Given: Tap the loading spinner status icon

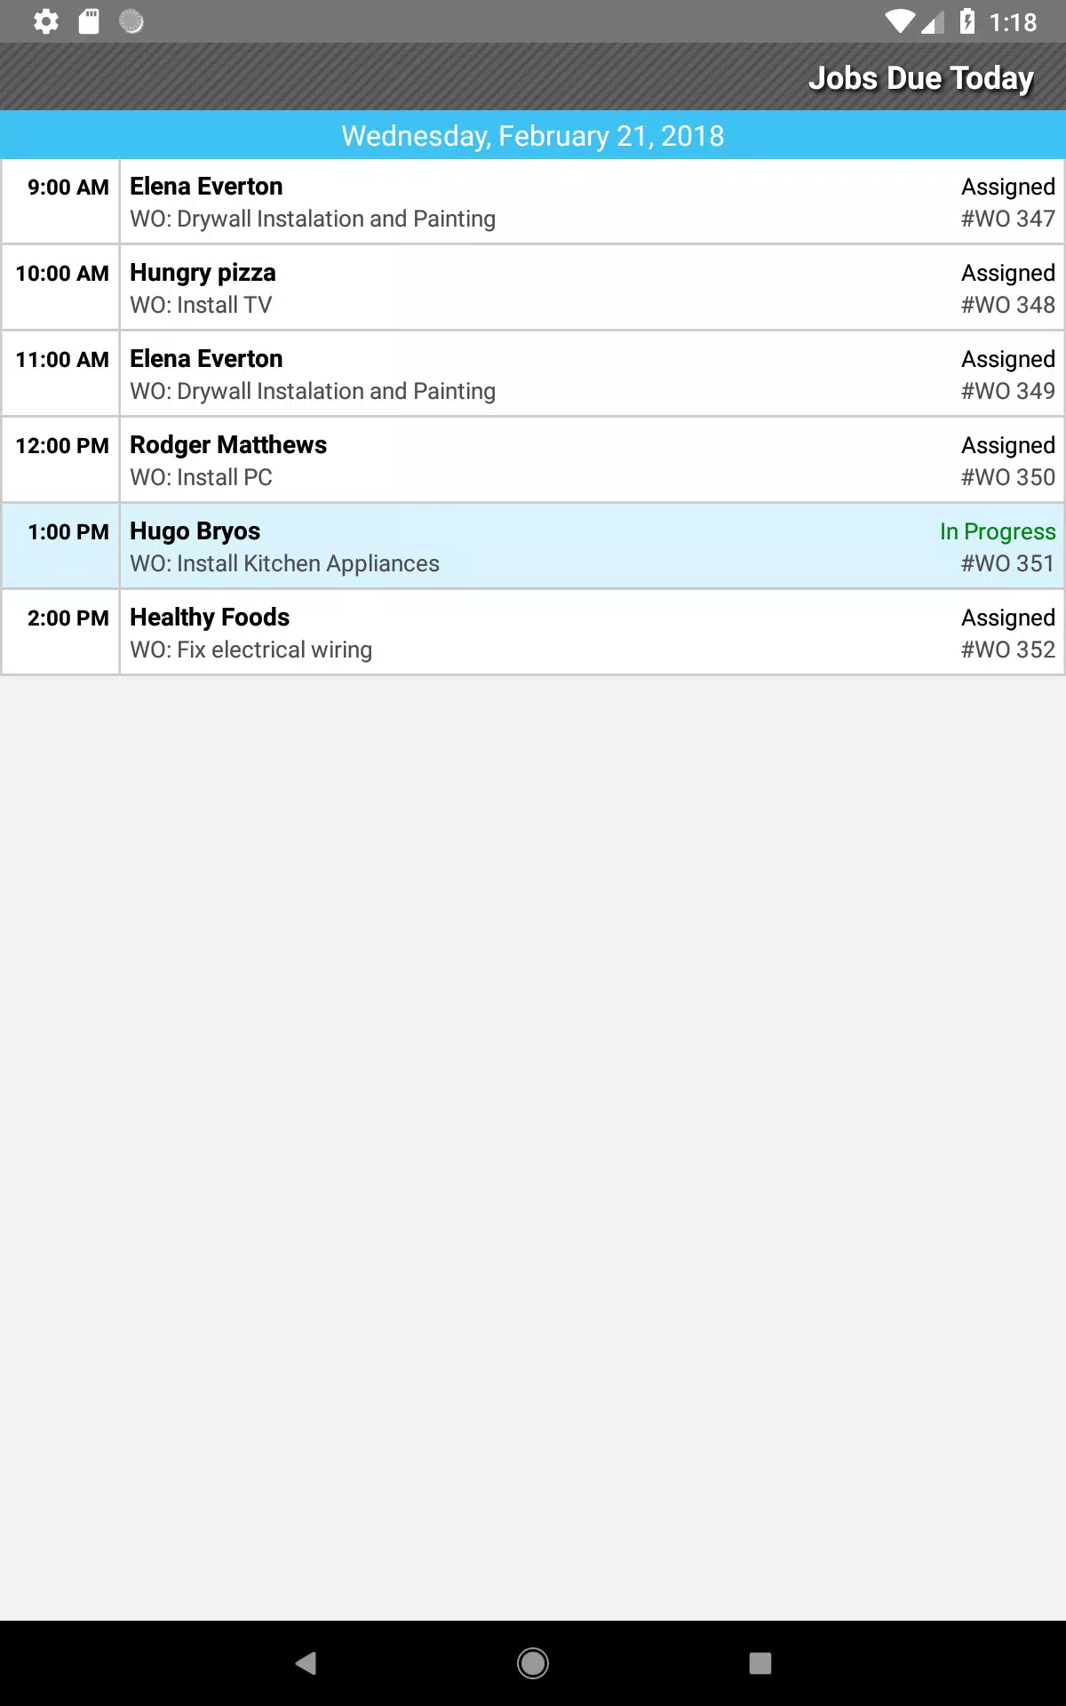Looking at the screenshot, I should pyautogui.click(x=131, y=21).
